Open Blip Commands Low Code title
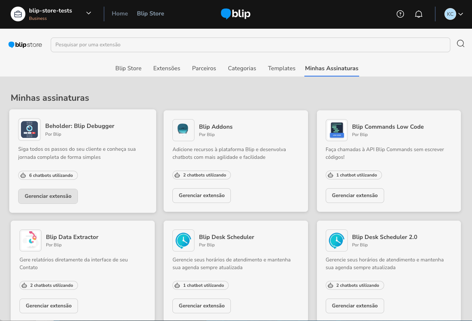Viewport: 472px width, 321px height. coord(388,127)
